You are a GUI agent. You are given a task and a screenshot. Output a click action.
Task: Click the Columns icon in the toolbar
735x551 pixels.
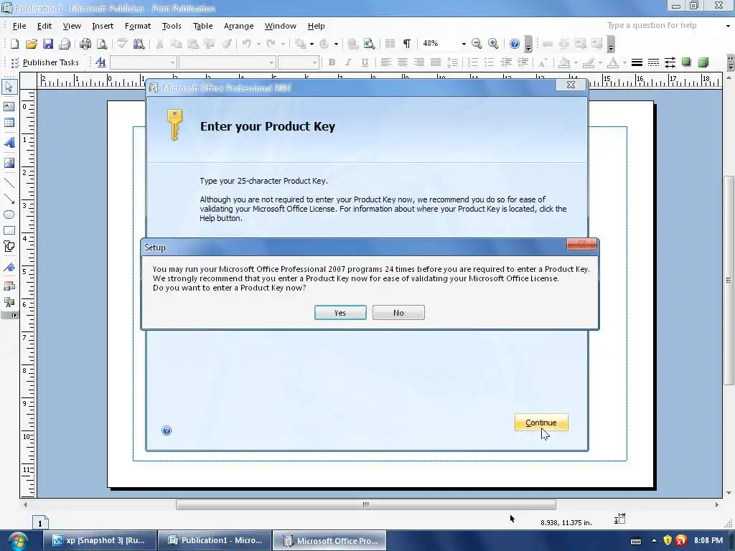point(390,44)
